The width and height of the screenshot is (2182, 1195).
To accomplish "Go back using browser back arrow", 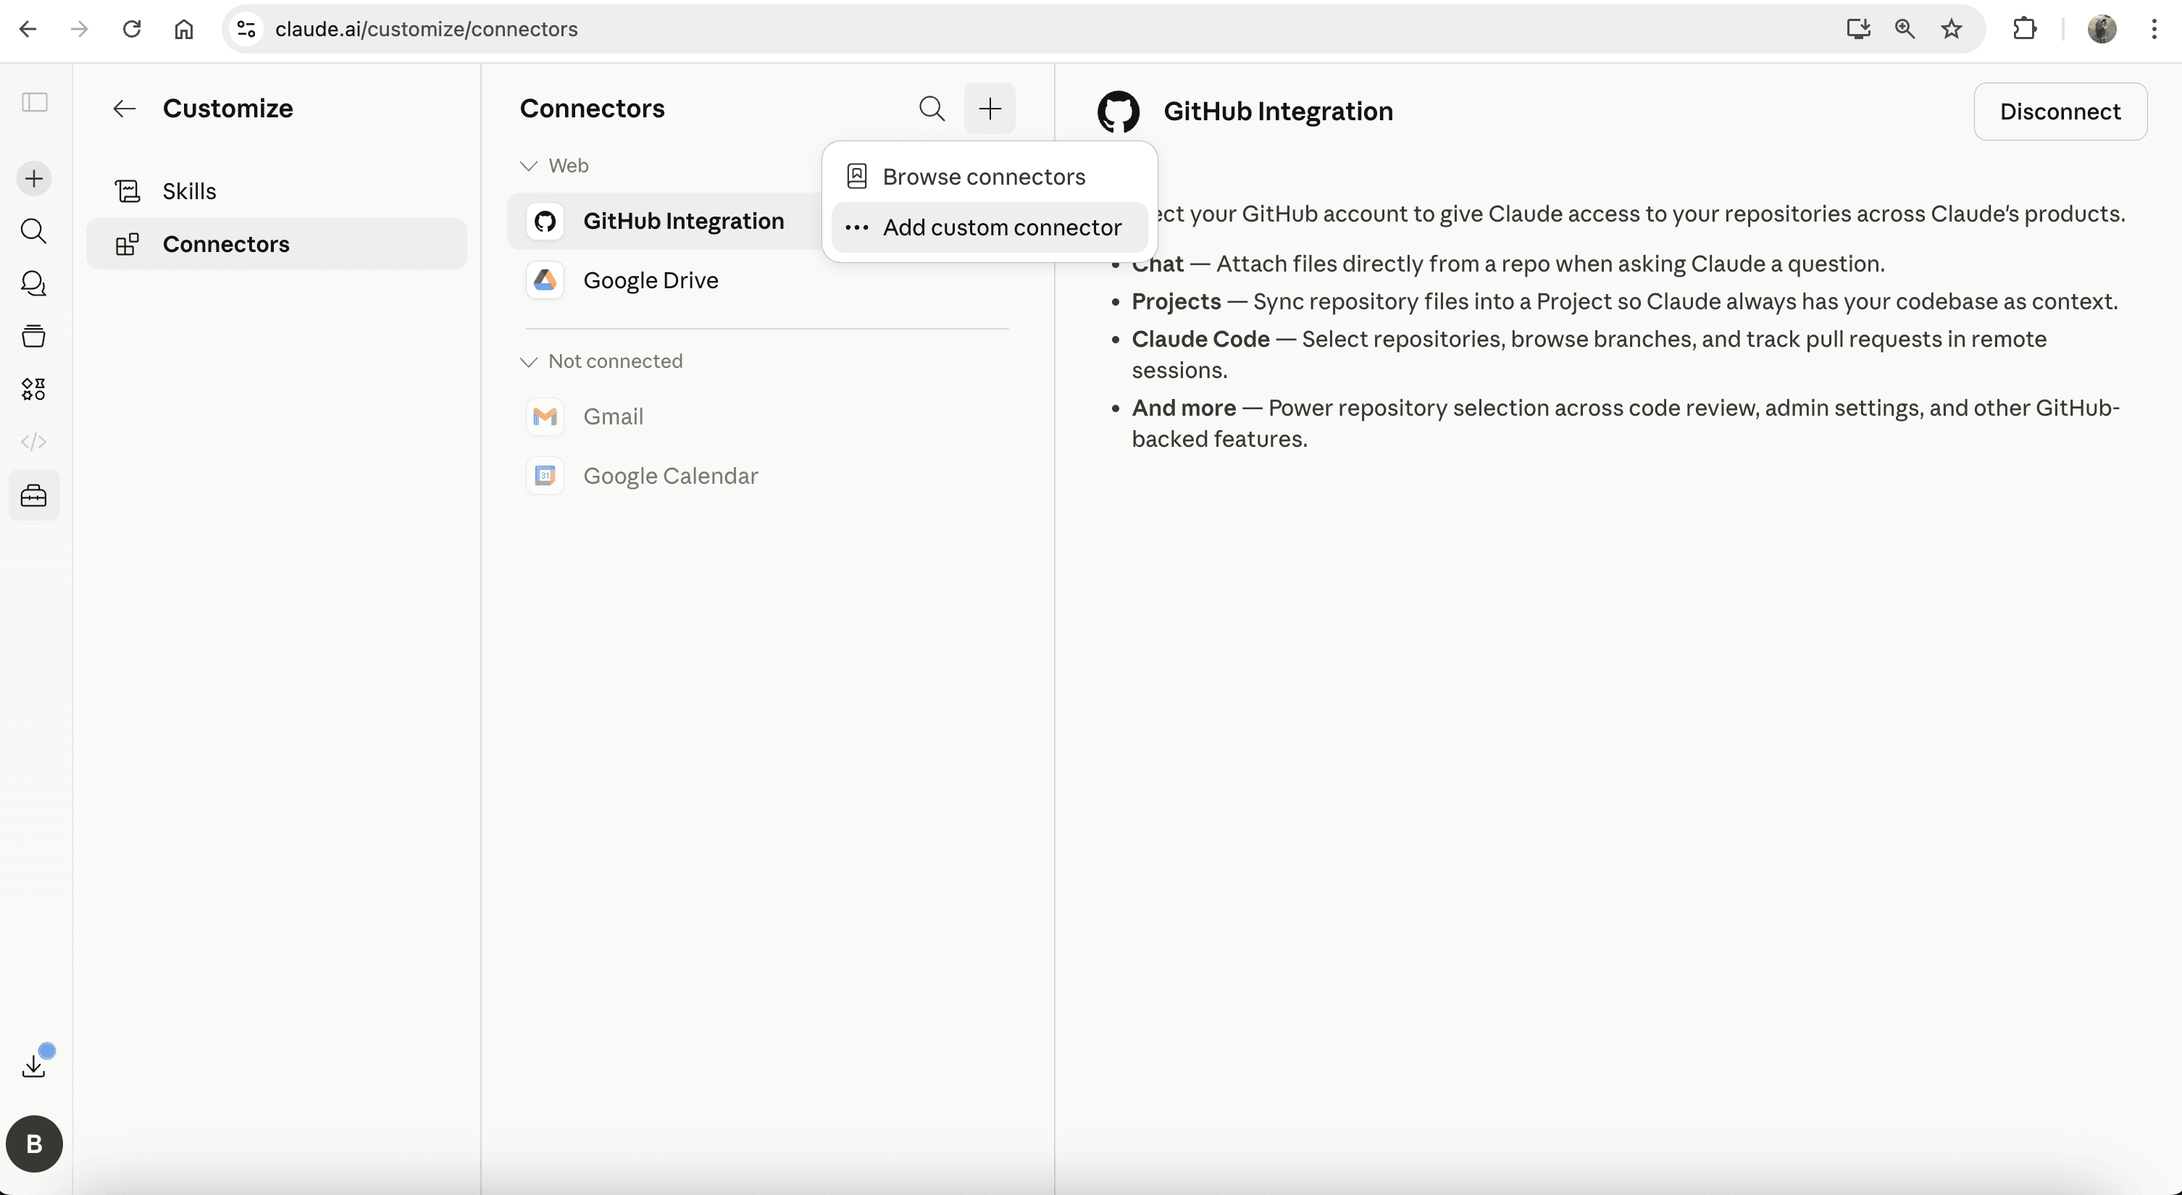I will (x=28, y=29).
